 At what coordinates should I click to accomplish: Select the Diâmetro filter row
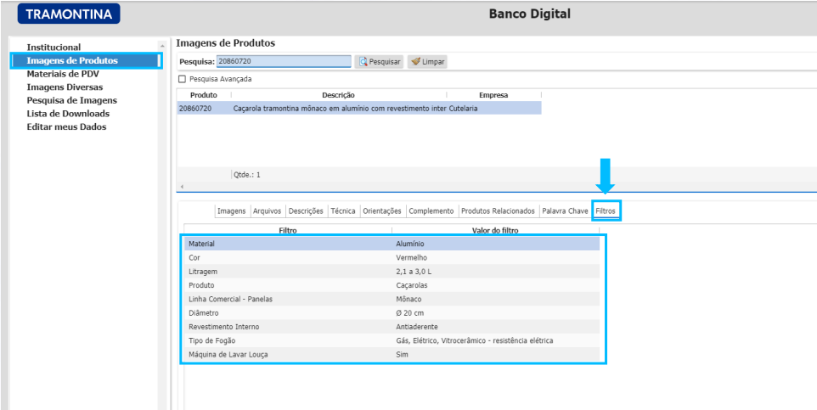(392, 313)
